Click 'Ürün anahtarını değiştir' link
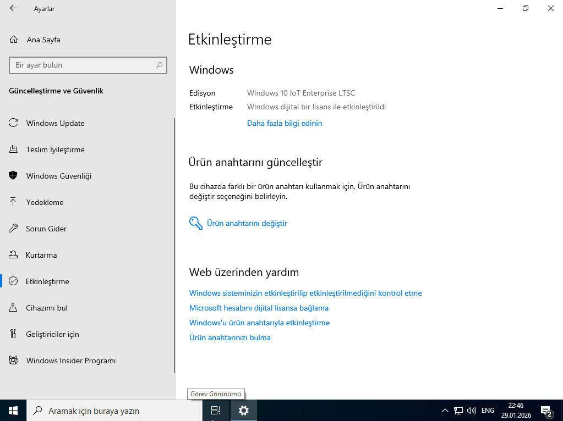The width and height of the screenshot is (563, 421). coord(247,223)
